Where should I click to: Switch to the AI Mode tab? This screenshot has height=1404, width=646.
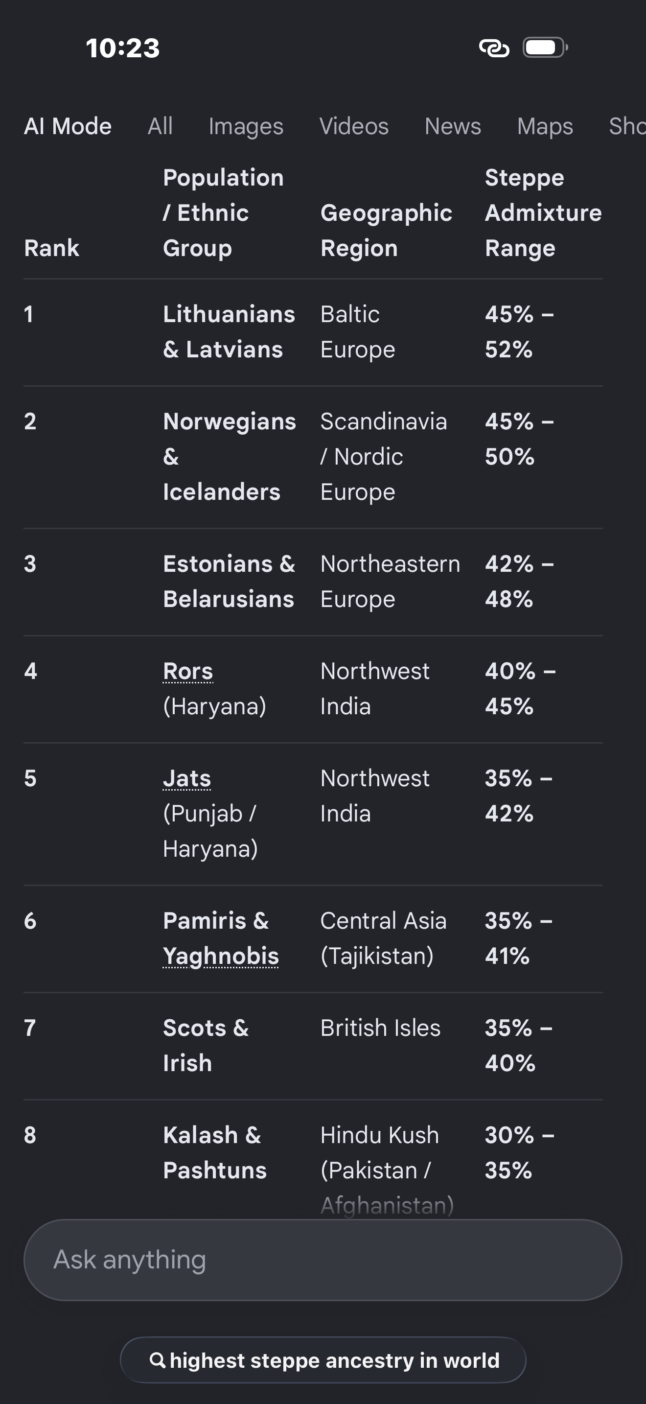(x=68, y=126)
